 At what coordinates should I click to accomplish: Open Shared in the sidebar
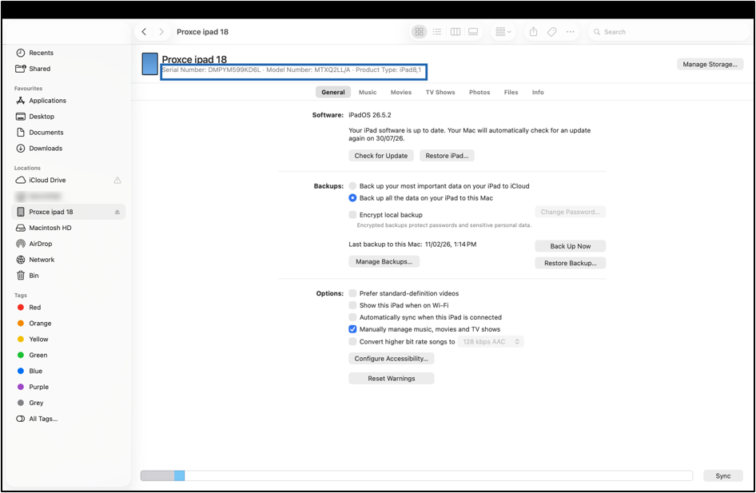pos(68,69)
